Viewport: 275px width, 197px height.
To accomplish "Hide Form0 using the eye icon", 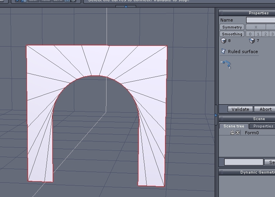I will click(x=238, y=133).
